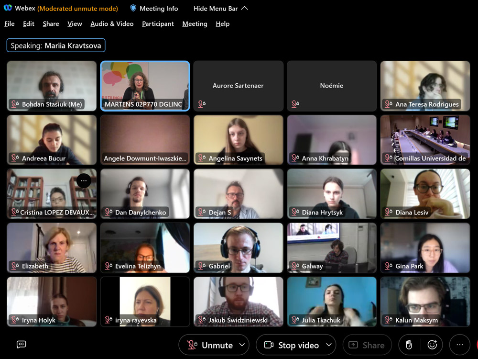Select the MARTENS 02P770 speaker video tile
This screenshot has width=478, height=359.
tap(145, 85)
